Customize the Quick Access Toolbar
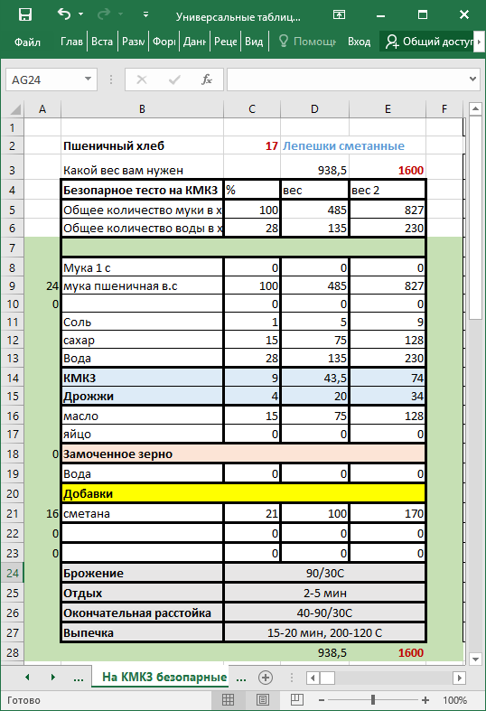 (x=145, y=14)
